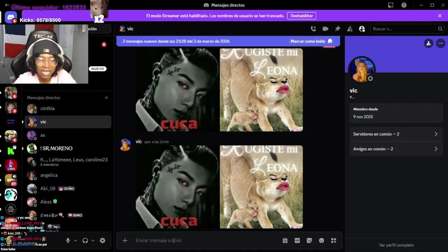
Task: Click Marcar como leído
Action: click(x=311, y=41)
